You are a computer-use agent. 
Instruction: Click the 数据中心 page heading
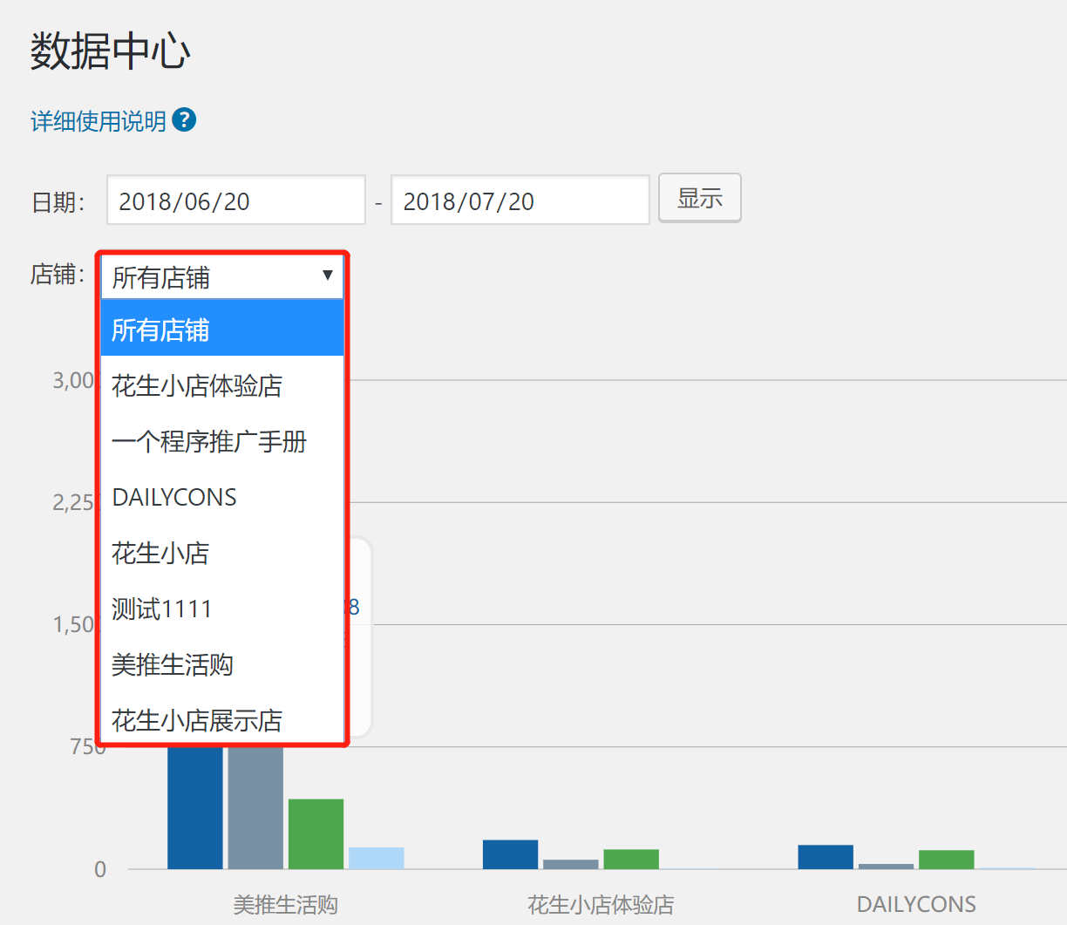[x=111, y=51]
